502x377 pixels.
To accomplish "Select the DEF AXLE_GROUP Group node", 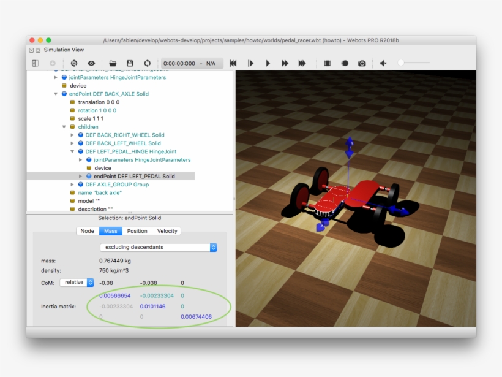I will click(x=117, y=185).
